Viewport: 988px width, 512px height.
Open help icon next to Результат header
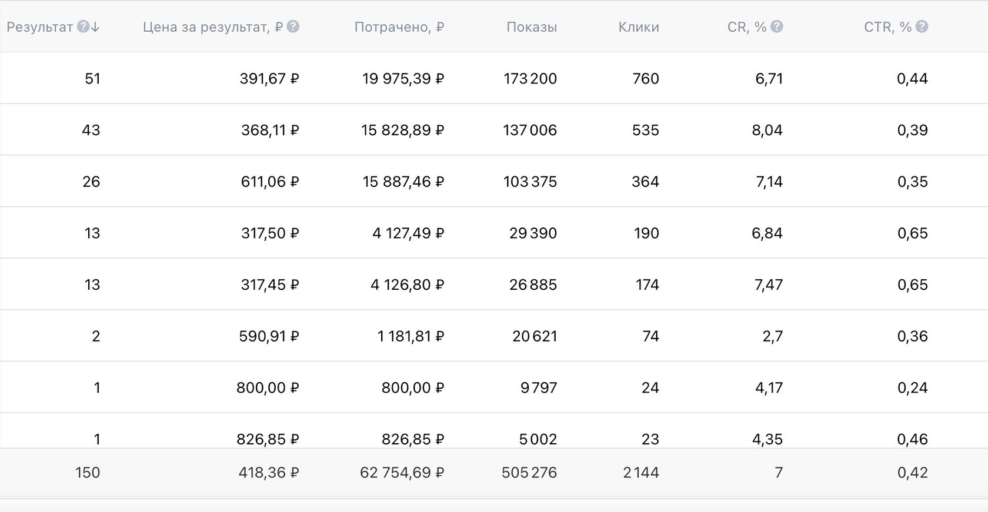[83, 26]
